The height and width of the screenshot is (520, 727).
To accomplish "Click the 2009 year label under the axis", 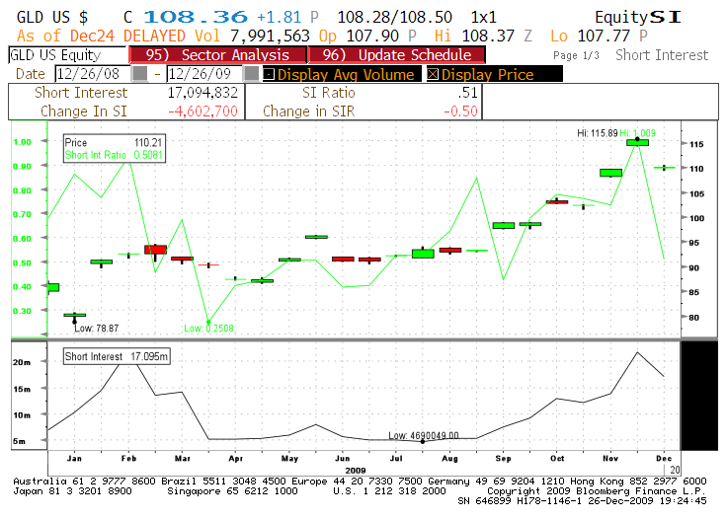I will tap(356, 470).
